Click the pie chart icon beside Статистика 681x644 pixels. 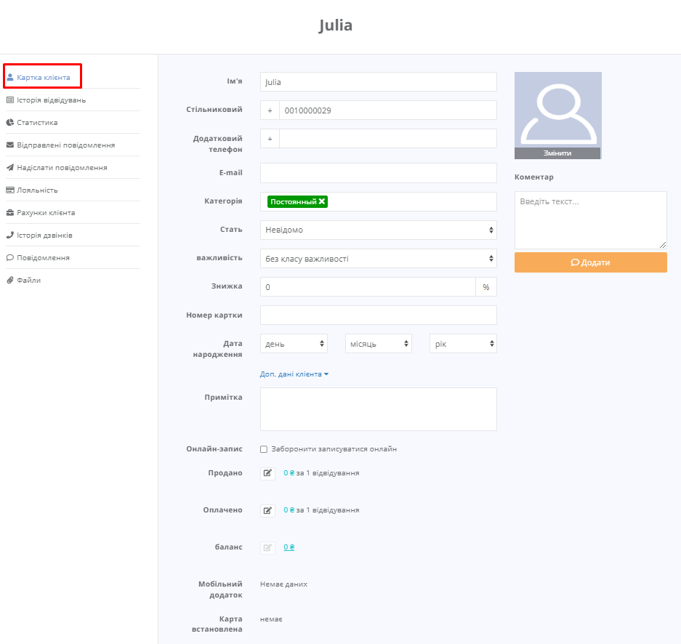10,122
